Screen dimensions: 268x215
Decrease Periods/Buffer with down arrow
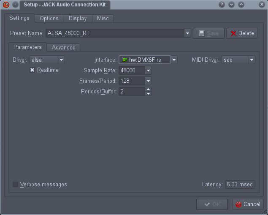pos(149,93)
